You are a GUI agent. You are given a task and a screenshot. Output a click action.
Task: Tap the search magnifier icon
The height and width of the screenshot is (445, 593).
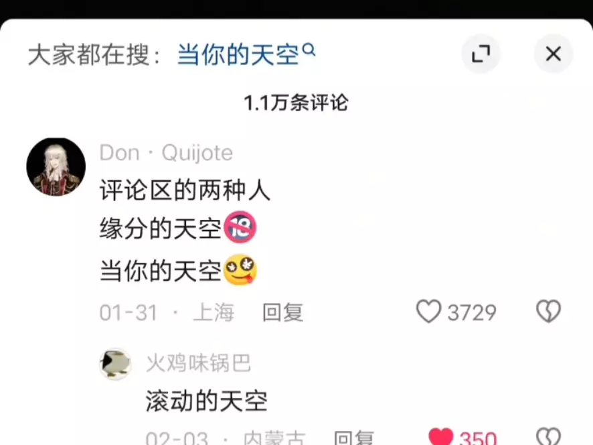coord(309,50)
